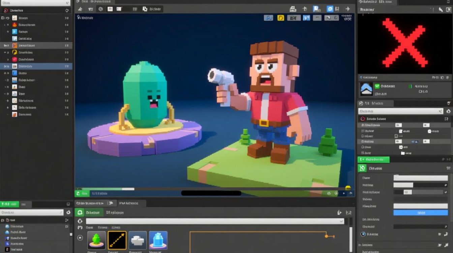Click the blue mountain preview icon below the red X
The image size is (453, 253).
click(366, 89)
